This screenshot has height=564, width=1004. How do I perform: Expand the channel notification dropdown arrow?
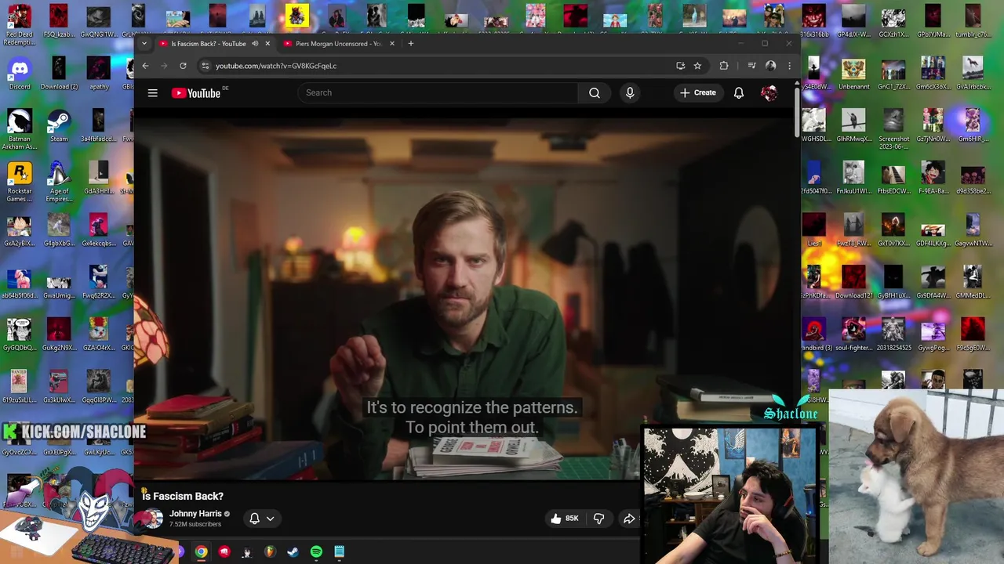coord(270,519)
